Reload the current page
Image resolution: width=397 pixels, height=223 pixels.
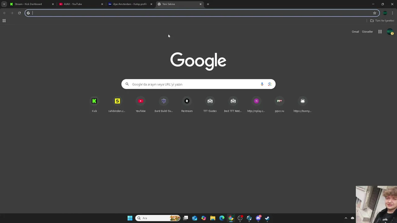coord(19,13)
